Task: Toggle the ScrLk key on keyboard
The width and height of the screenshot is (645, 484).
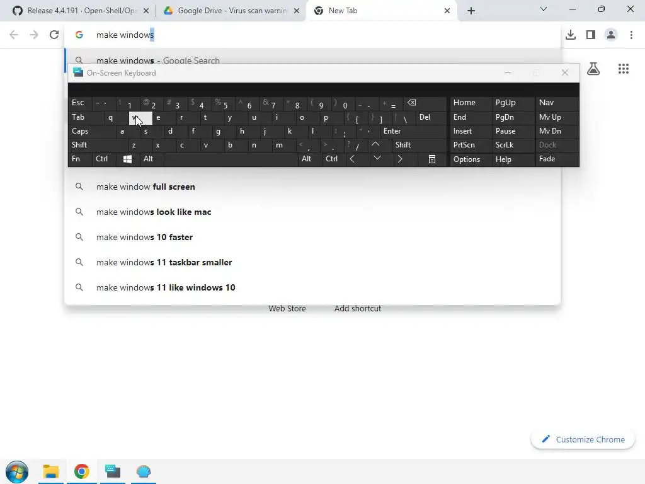Action: (513, 145)
